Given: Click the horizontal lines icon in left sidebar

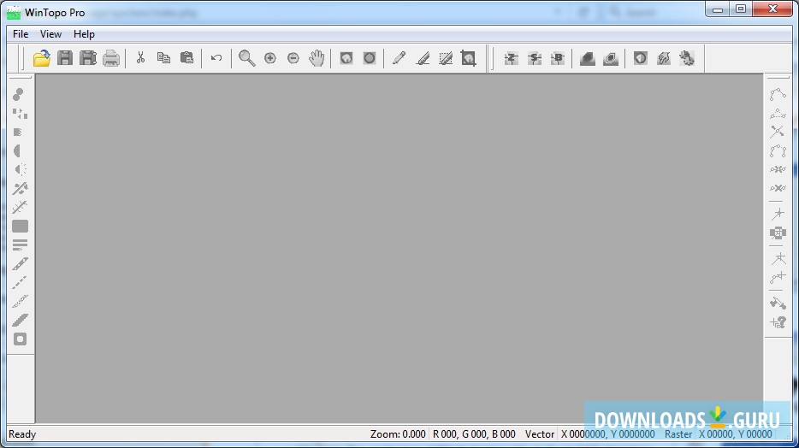Looking at the screenshot, I should [20, 245].
